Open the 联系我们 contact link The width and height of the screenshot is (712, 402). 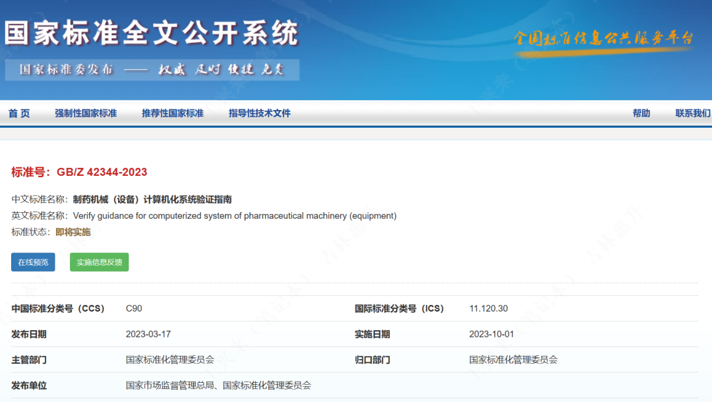coord(692,113)
